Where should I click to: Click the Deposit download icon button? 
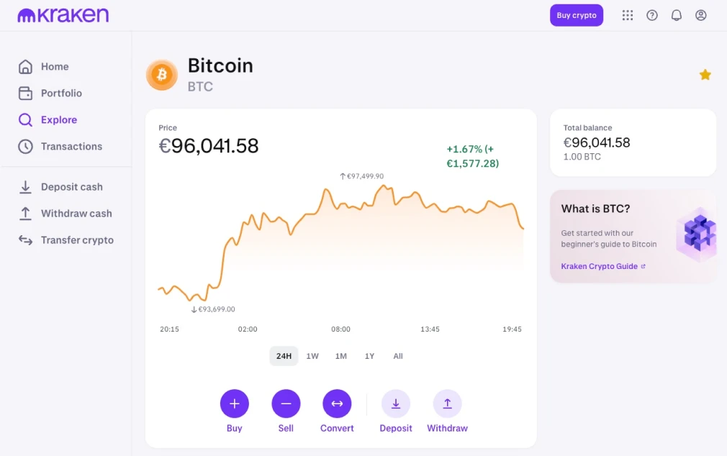[x=396, y=404]
